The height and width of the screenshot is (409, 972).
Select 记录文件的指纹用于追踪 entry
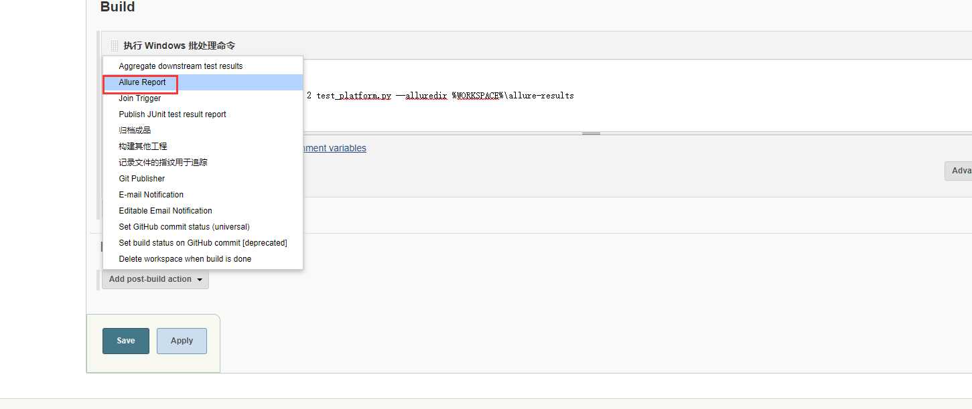203,163
